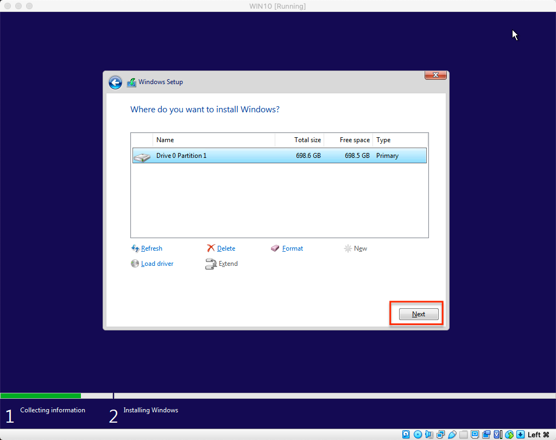Click the Refresh arrows icon
This screenshot has width=556, height=440.
[x=135, y=248]
